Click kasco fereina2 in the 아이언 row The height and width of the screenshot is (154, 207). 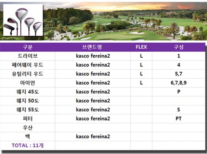pos(93,83)
